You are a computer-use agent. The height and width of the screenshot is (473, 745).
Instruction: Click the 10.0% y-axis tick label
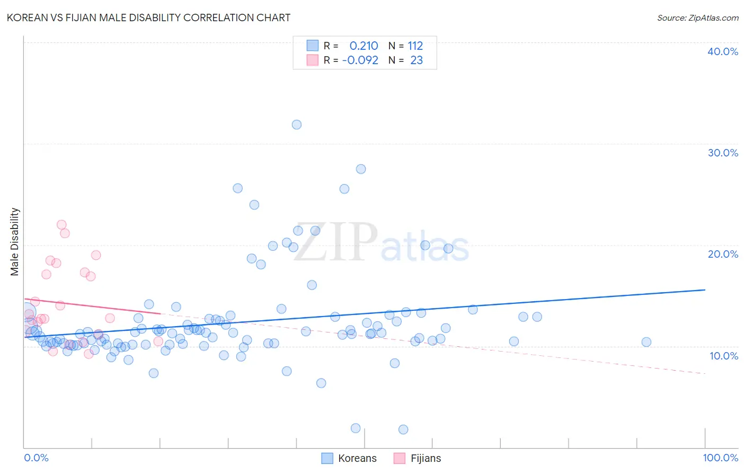[x=724, y=356]
